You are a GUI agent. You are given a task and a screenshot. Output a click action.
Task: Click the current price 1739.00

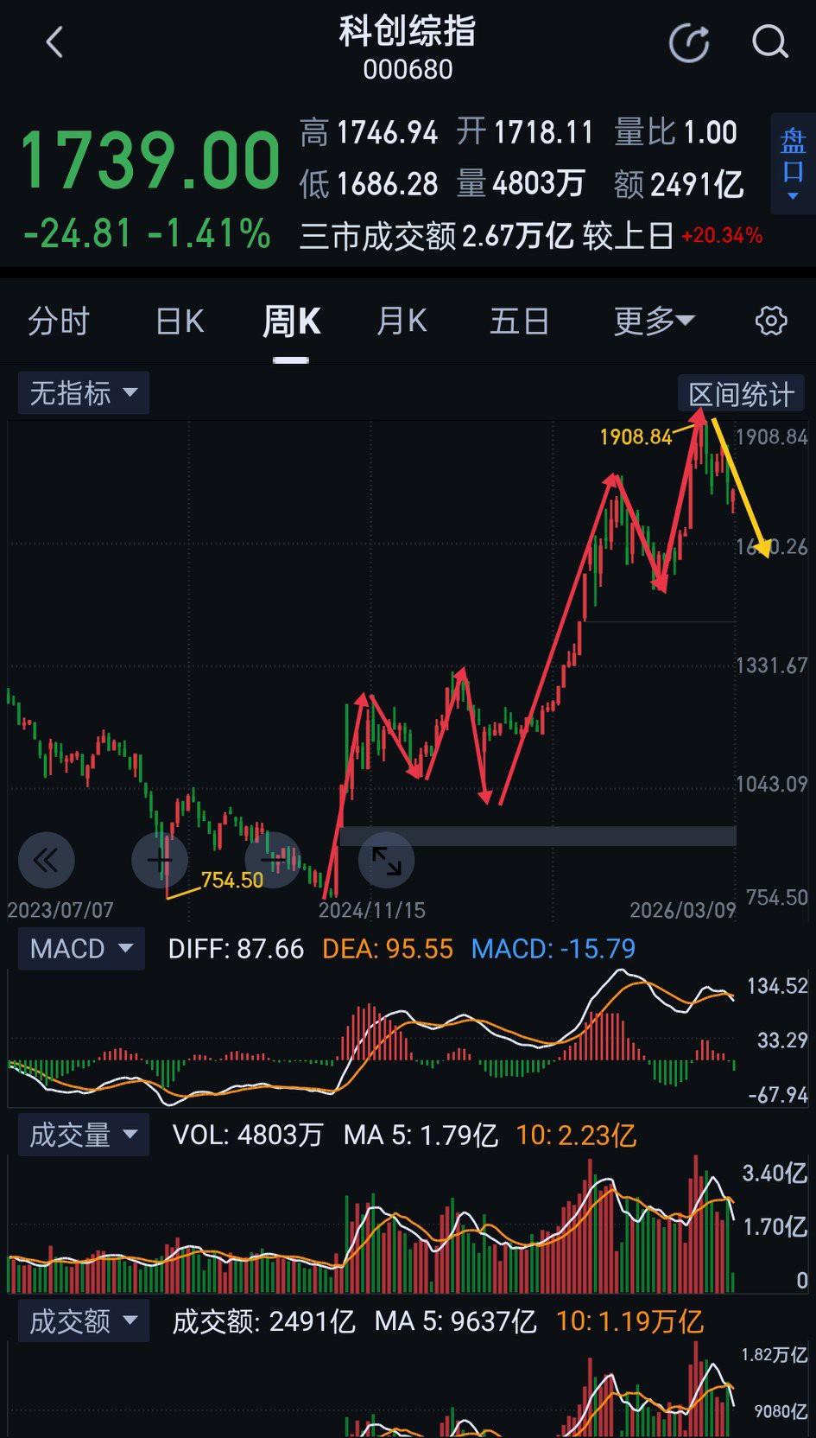point(150,160)
